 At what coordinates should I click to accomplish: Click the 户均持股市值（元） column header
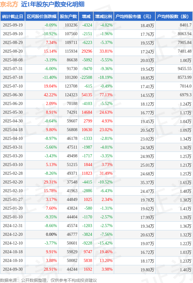(x=135, y=17)
